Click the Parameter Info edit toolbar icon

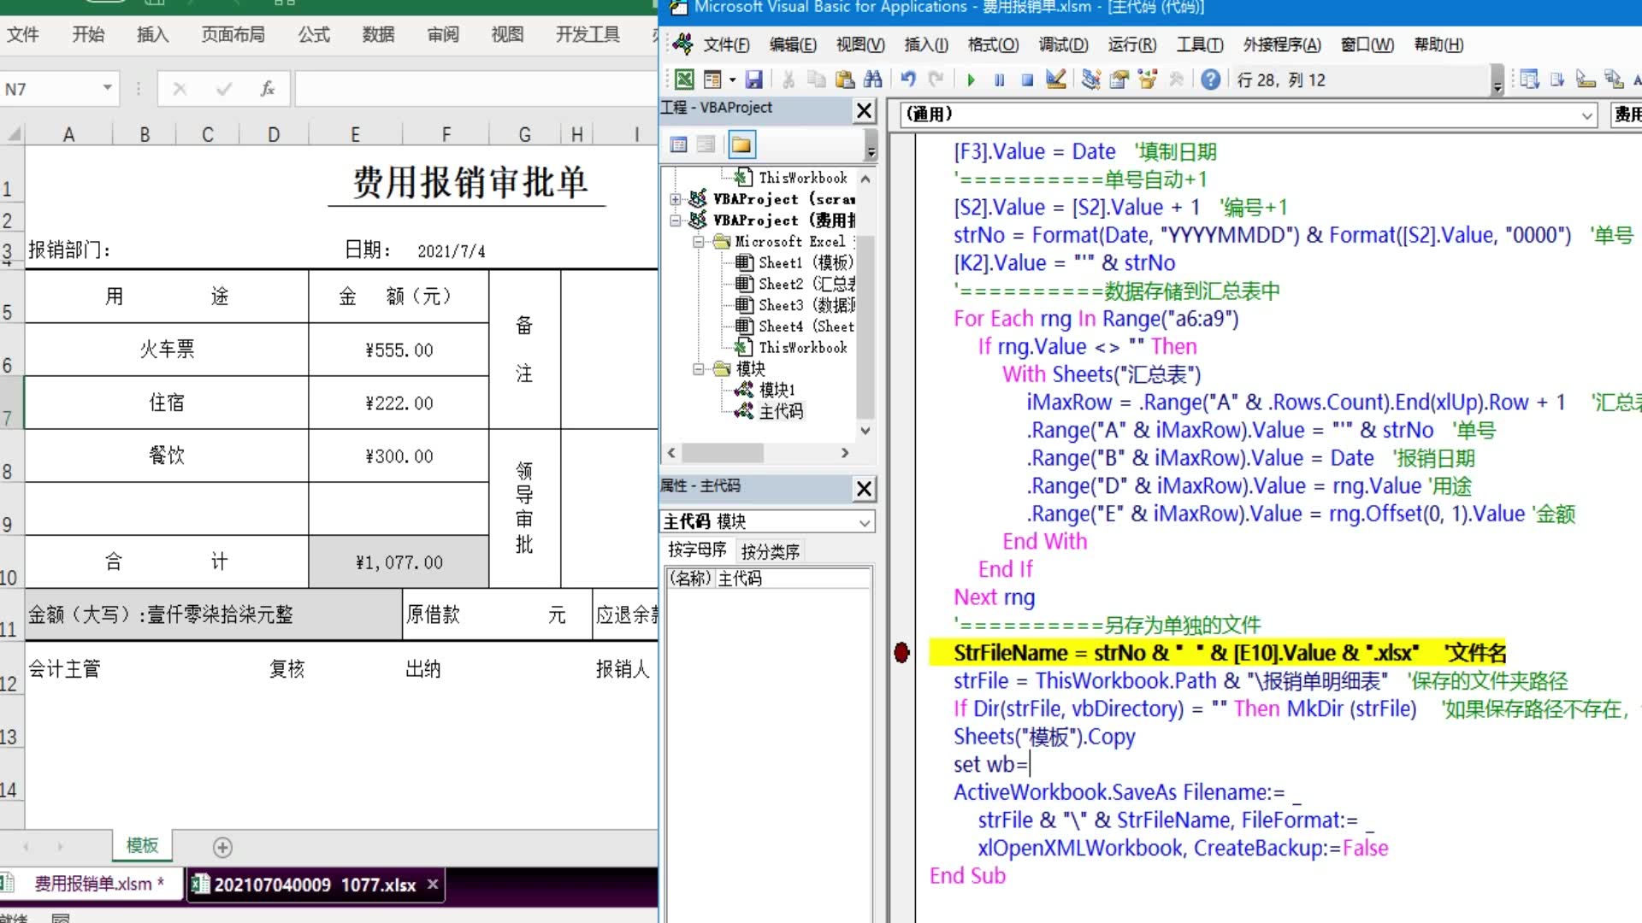(x=1614, y=79)
